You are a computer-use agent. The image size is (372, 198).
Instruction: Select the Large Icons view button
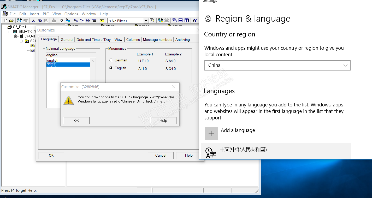click(76, 21)
